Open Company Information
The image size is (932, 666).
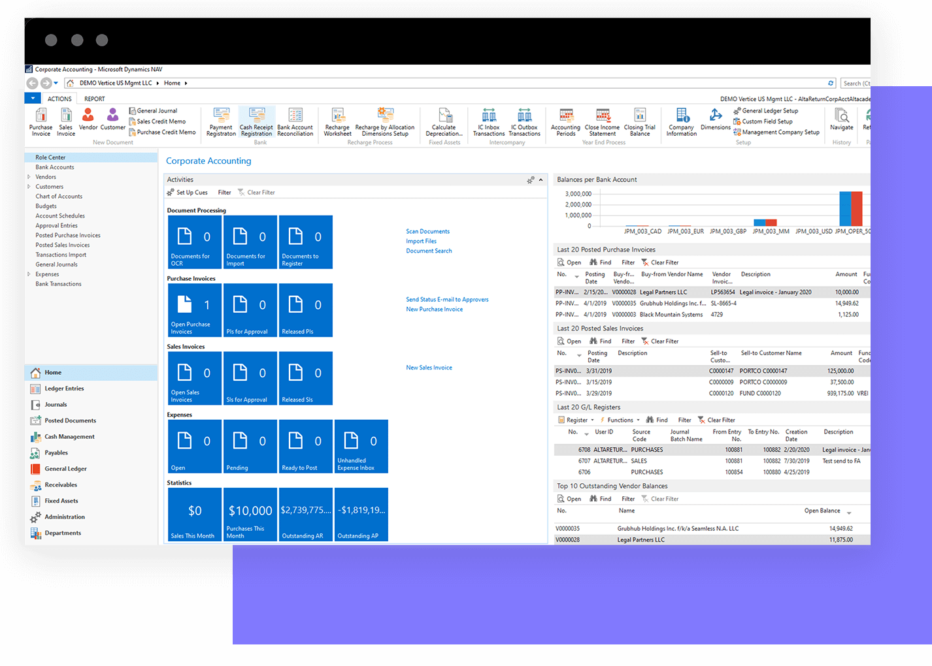(682, 122)
